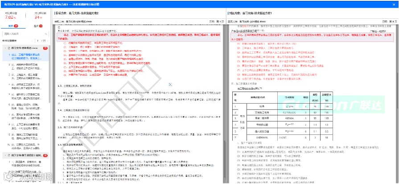Select similar item 8 beginning (7) 上下工序
Image resolution: width=399 pixels, height=184 pixels.
tap(25, 125)
